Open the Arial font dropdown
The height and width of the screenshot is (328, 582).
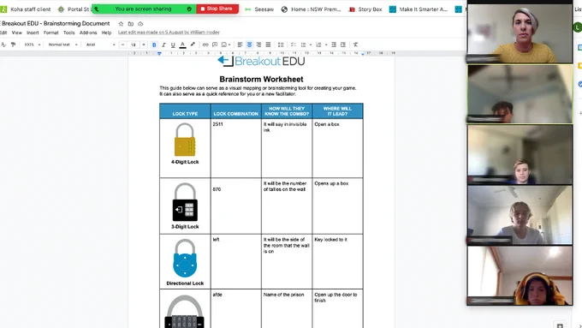coord(101,45)
